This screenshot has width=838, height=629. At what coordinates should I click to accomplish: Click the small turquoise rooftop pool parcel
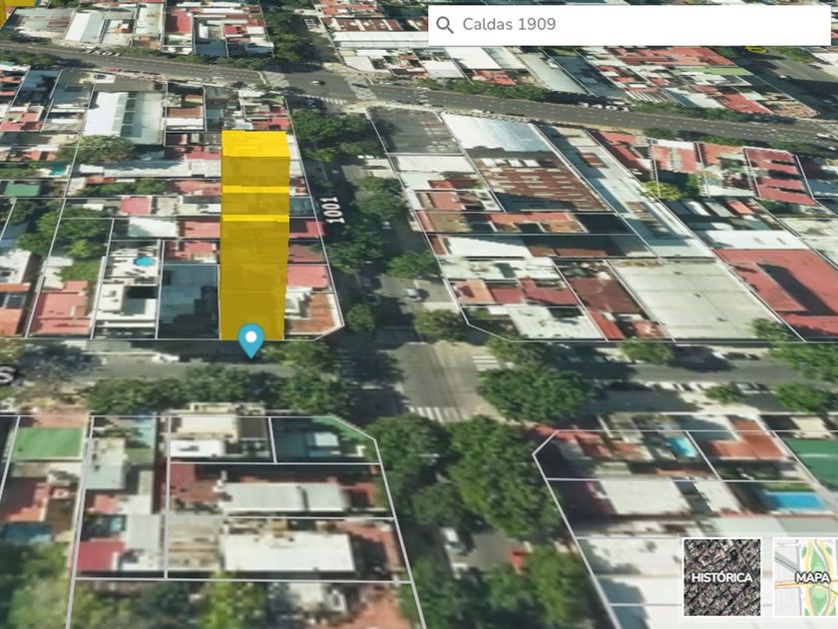tap(142, 263)
